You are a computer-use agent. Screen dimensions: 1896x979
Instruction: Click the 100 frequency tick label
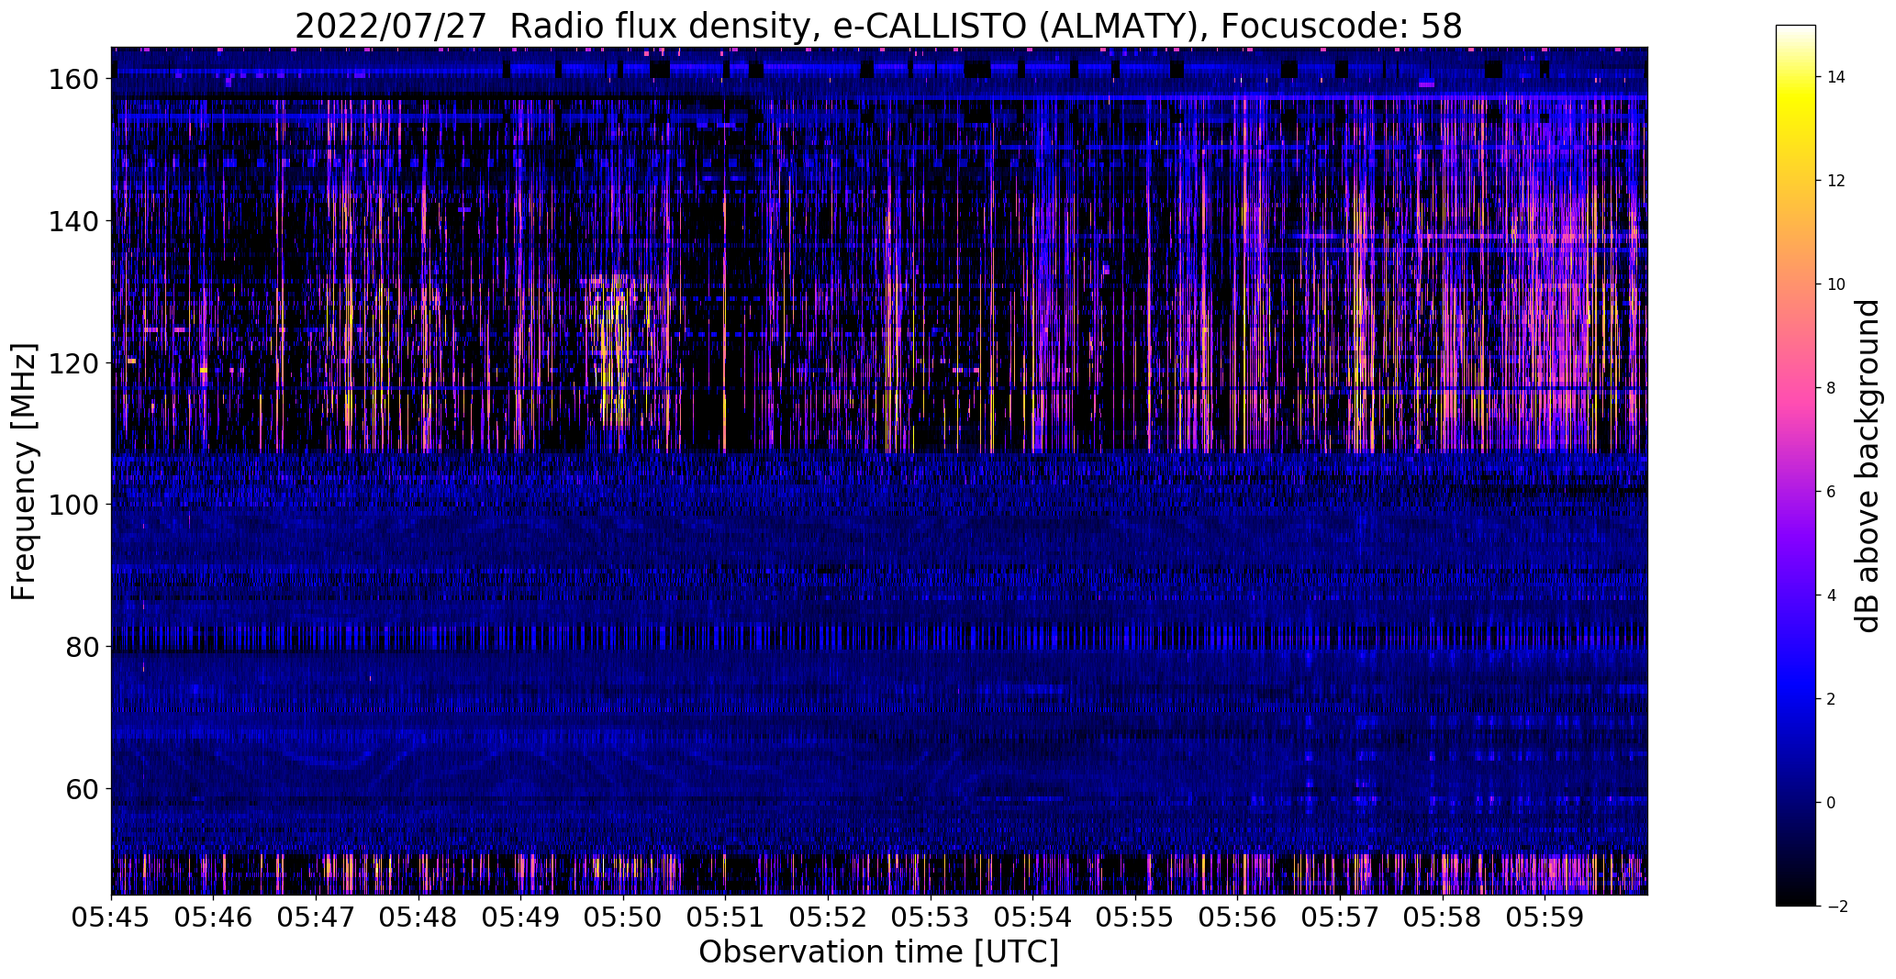(x=72, y=505)
